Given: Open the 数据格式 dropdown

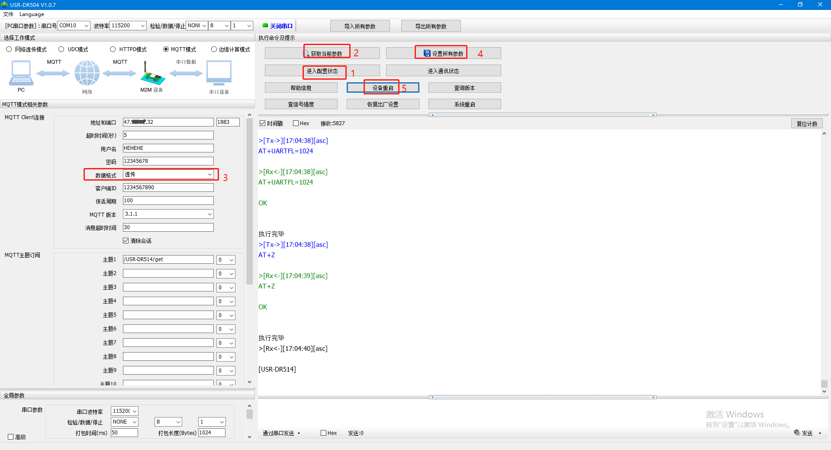Looking at the screenshot, I should [209, 175].
